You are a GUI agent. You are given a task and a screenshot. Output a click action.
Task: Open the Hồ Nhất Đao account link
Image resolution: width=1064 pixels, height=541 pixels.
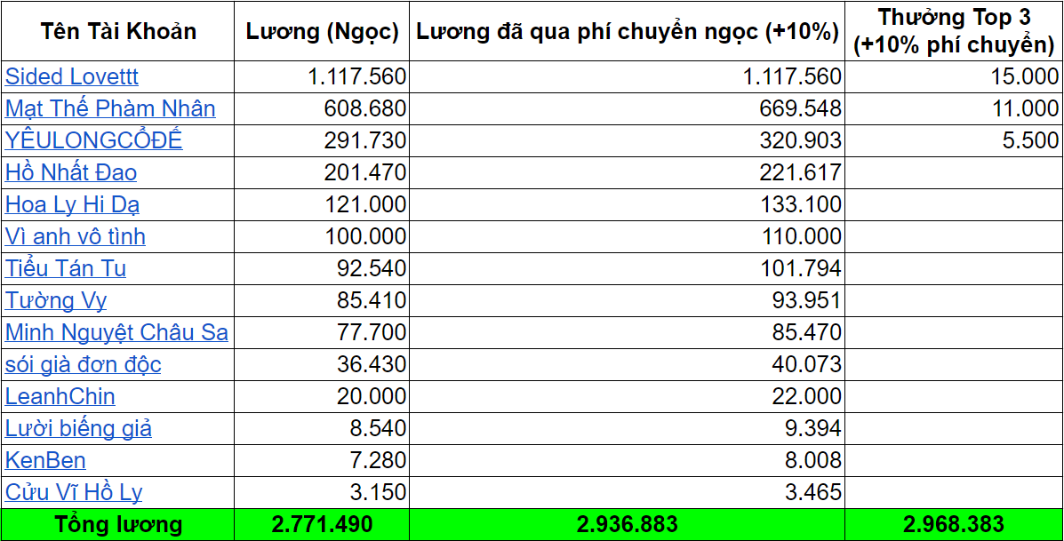70,172
